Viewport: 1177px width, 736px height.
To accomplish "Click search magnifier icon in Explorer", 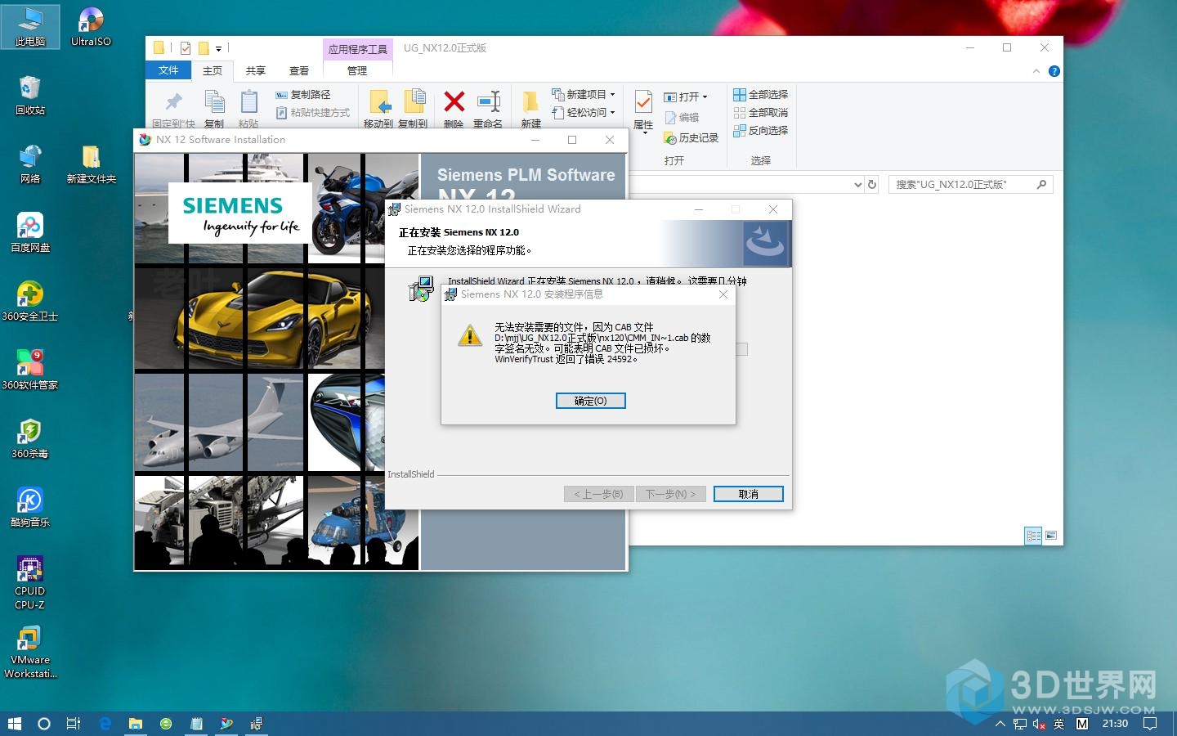I will pyautogui.click(x=1041, y=185).
